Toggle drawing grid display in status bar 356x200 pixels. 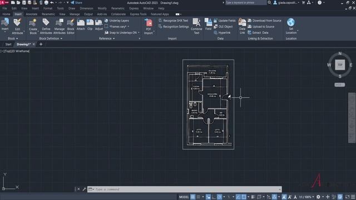(x=193, y=197)
